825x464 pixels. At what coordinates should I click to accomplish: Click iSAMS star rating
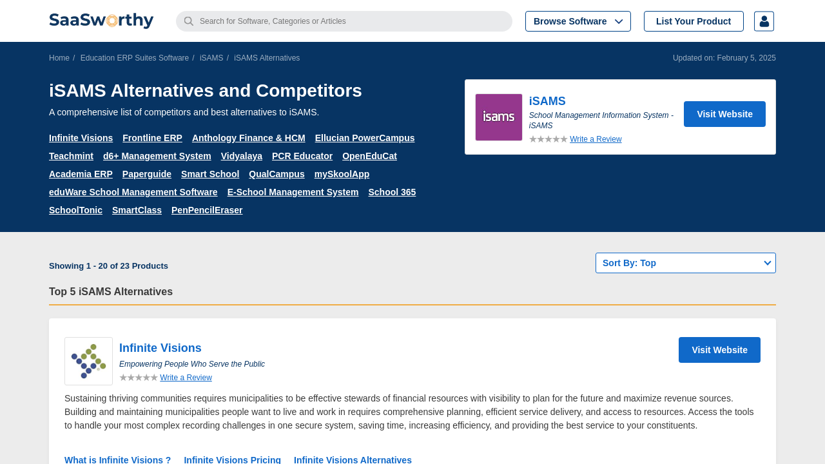tap(548, 139)
